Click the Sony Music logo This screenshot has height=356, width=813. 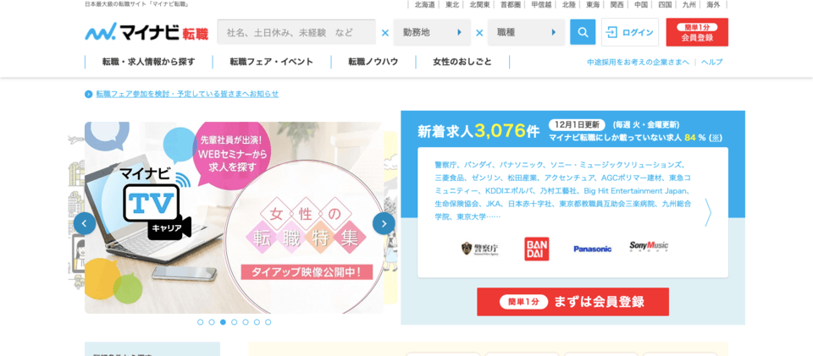tap(649, 247)
